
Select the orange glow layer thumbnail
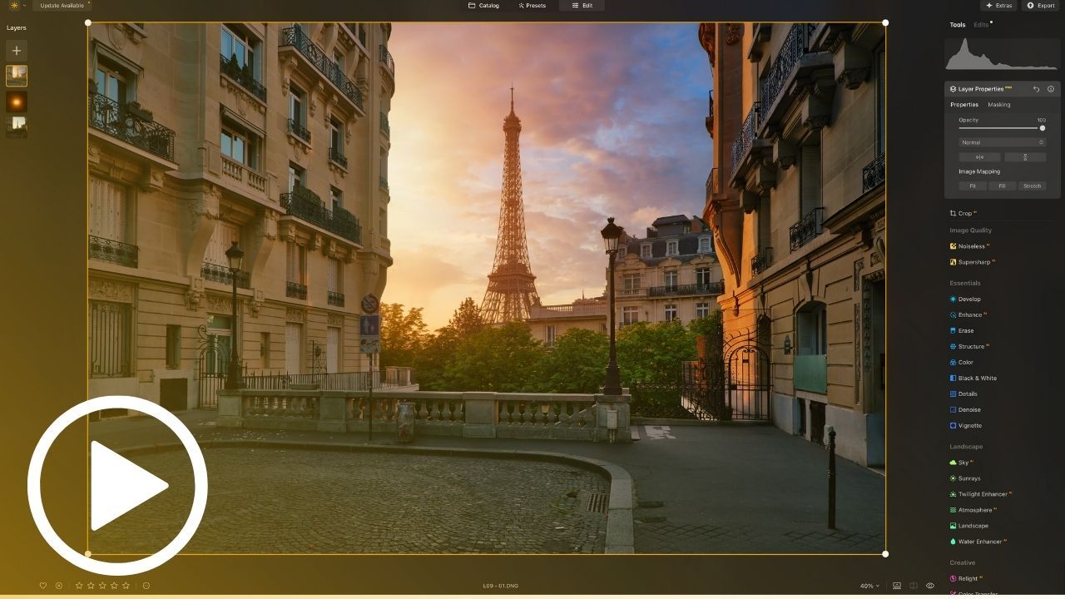(x=17, y=101)
